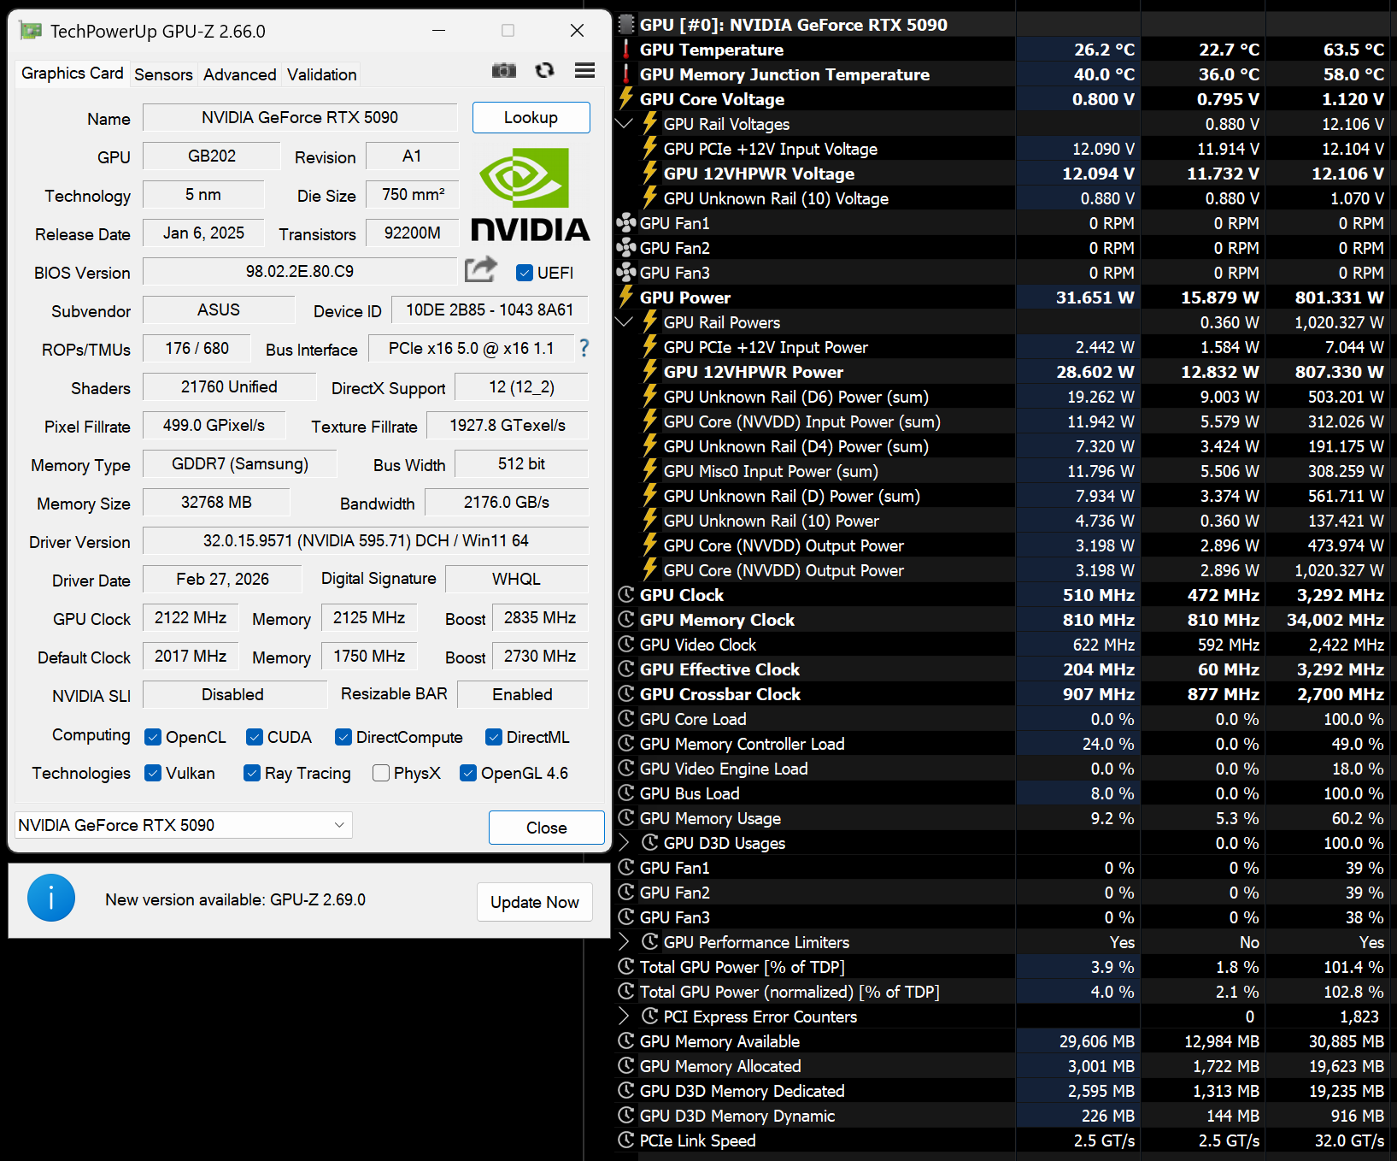Toggle the OpenGL 4.6 checkbox

point(468,773)
